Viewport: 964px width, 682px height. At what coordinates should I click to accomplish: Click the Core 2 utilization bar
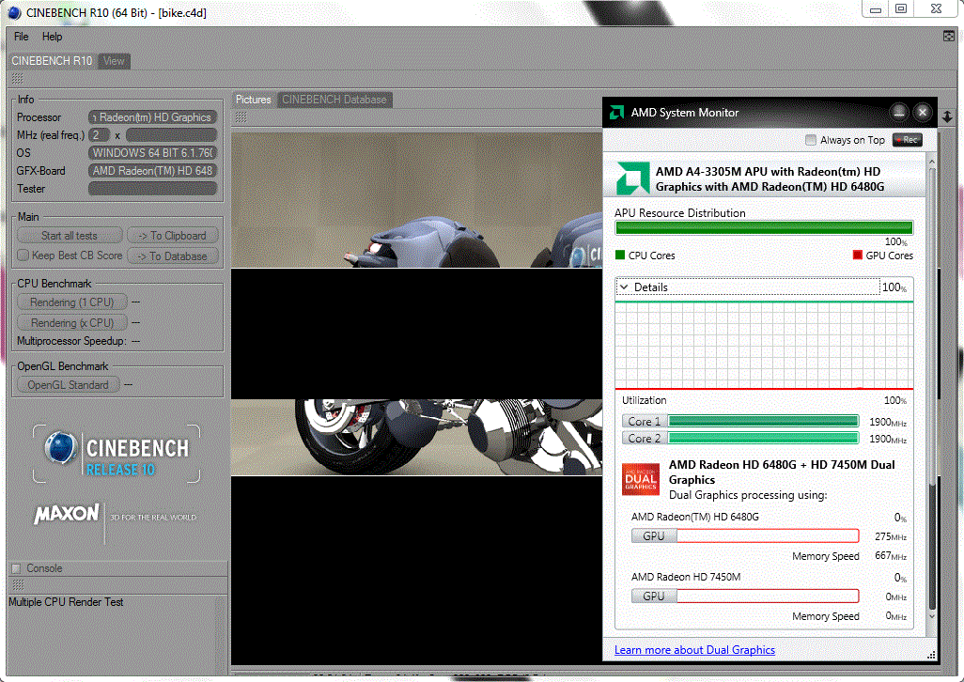763,438
